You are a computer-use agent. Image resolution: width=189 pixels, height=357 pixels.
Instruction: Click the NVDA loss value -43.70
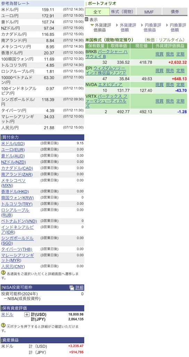coord(181,90)
